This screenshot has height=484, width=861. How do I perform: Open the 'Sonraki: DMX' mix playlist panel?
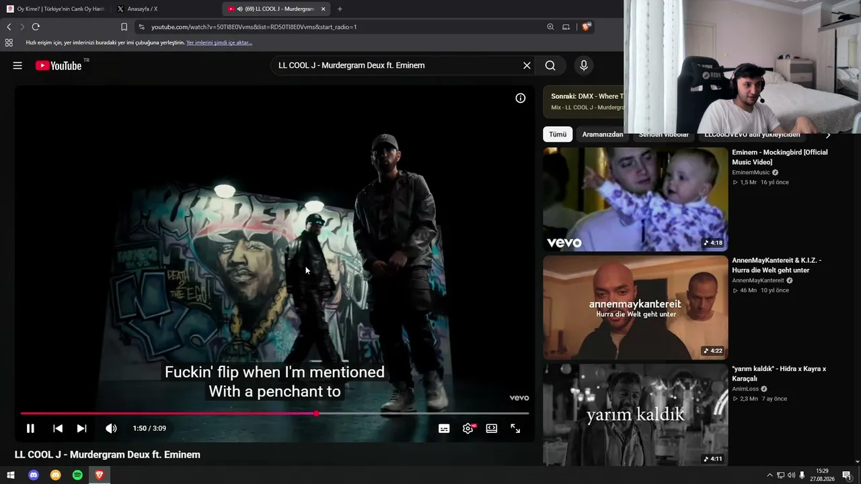click(584, 102)
